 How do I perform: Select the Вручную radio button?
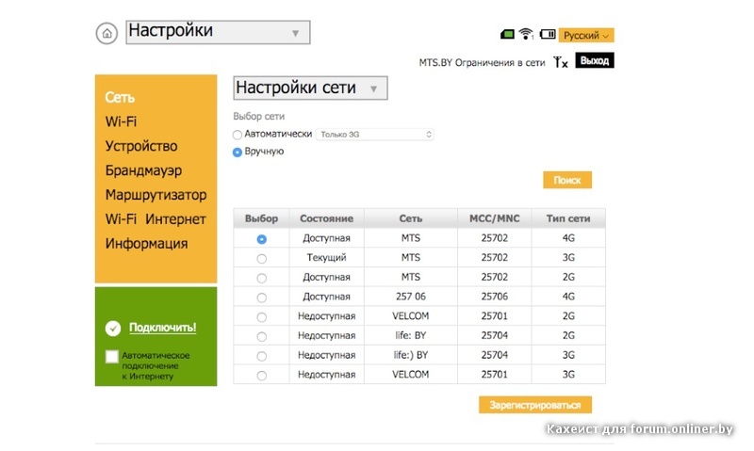[x=238, y=152]
